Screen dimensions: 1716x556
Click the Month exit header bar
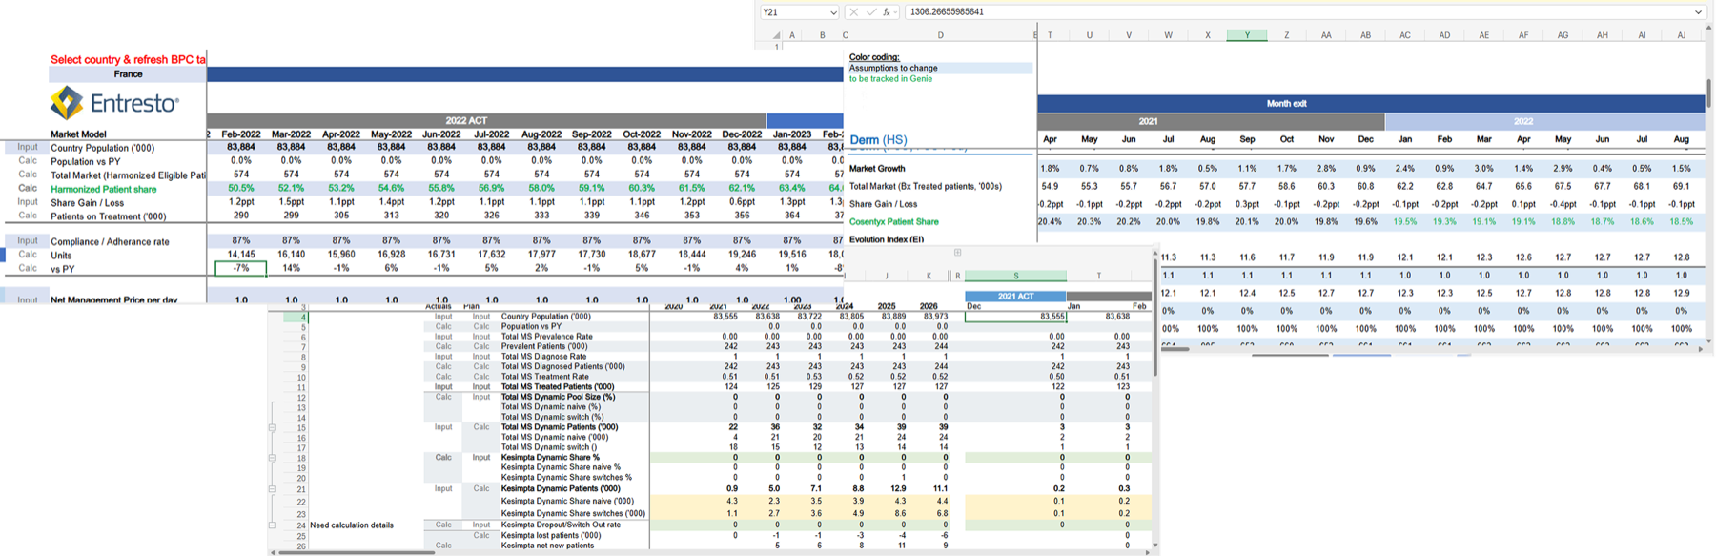pos(1371,103)
